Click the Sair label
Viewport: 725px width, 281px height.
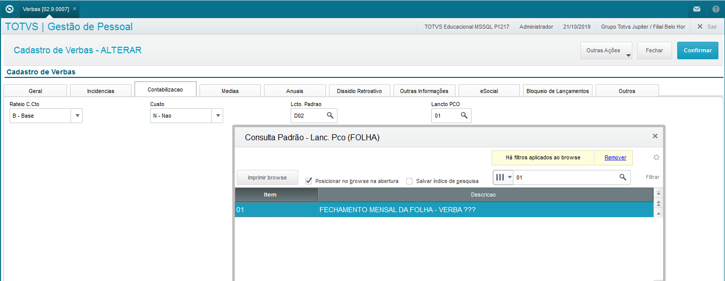click(712, 27)
